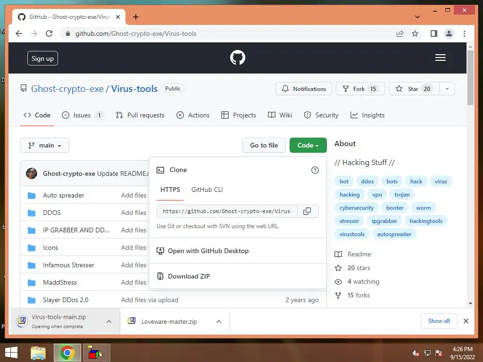Click the site lock icon
This screenshot has height=362, width=483.
(x=68, y=33)
